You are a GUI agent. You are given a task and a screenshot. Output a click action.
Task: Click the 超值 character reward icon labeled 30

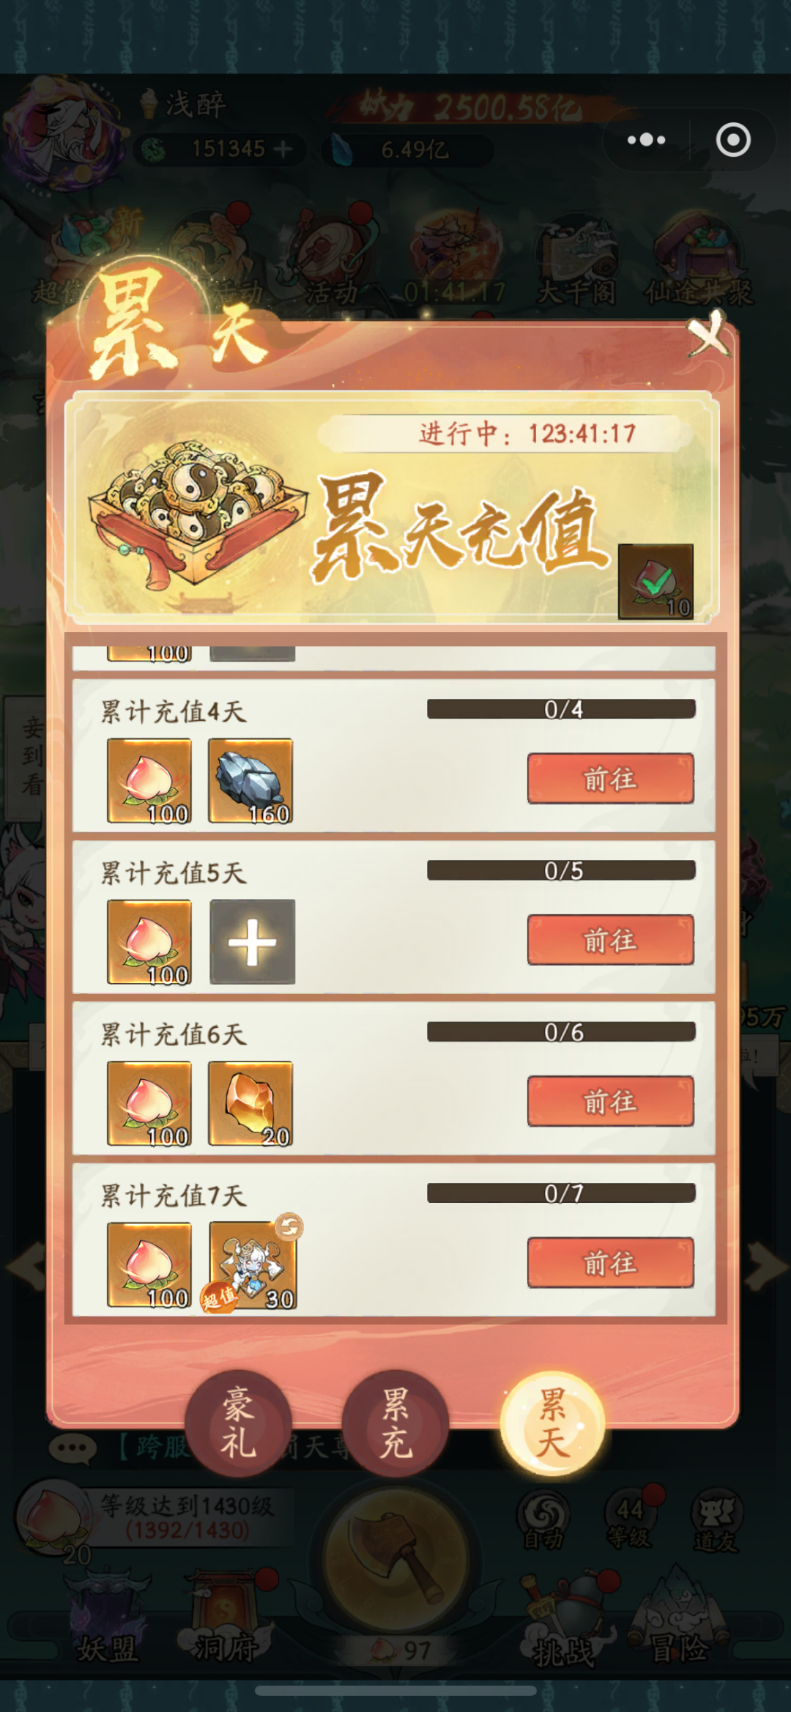pos(252,1265)
